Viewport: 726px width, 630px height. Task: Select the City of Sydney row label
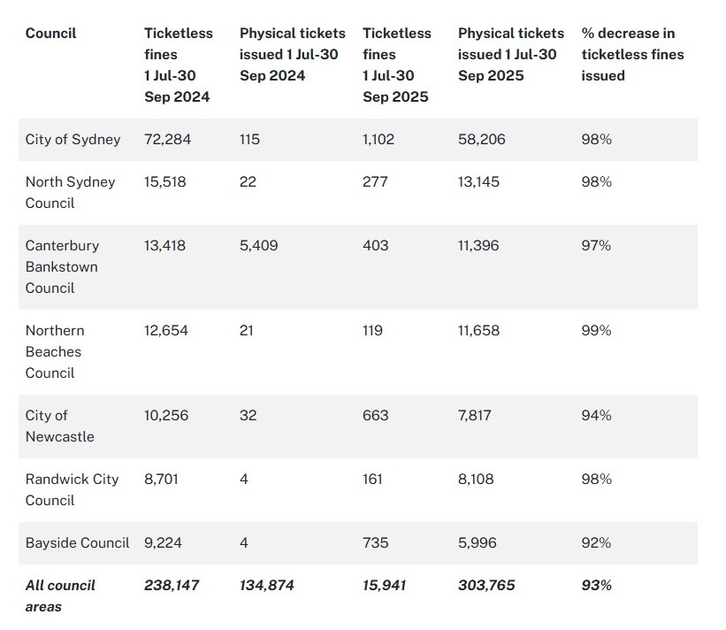[x=73, y=140]
